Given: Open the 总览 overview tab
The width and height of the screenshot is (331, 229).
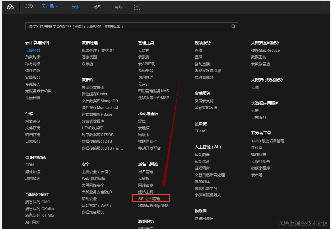Looking at the screenshot, I should pos(29,7).
